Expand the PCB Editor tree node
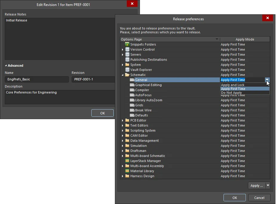The image size is (276, 204). point(123,121)
